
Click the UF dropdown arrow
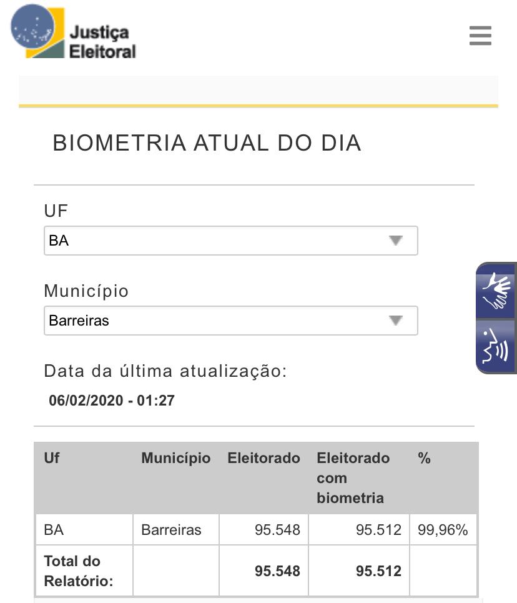395,241
